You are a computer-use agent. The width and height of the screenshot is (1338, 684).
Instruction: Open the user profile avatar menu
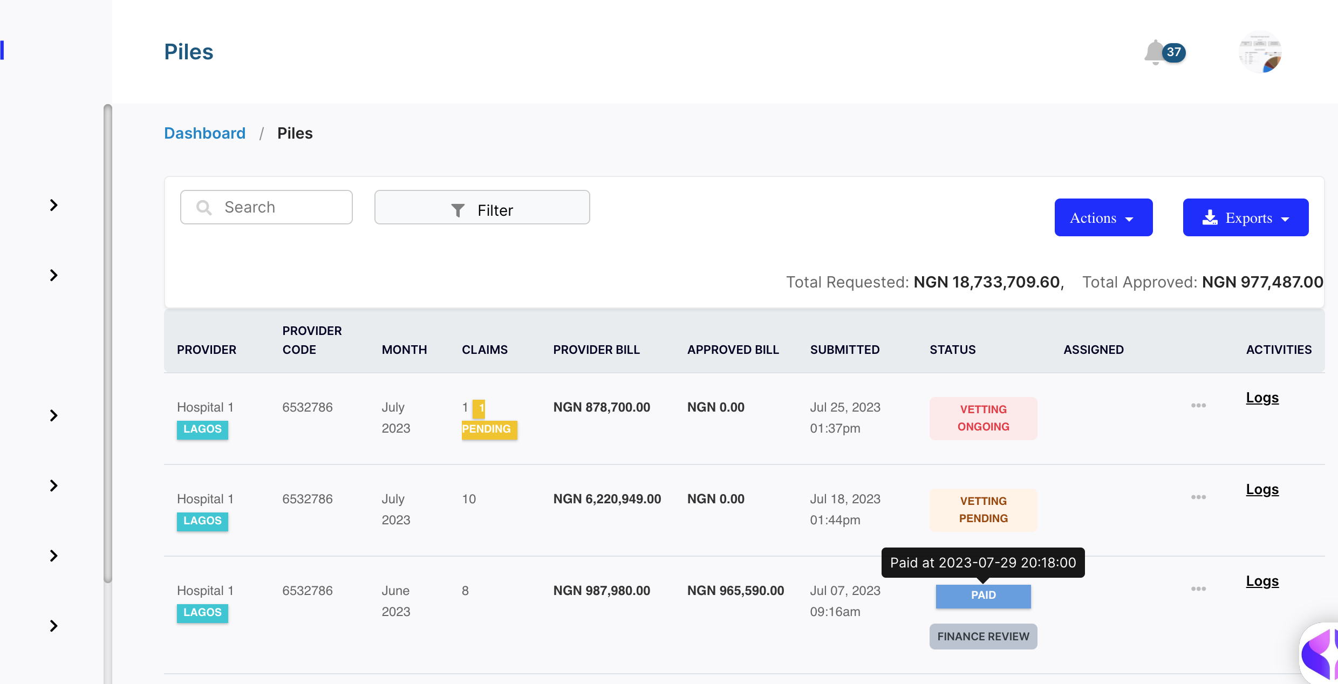1259,52
